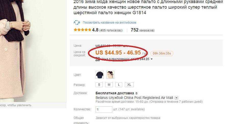Expand the app price dropdown arrow
Screen dimensions: 227x124
pyautogui.click(x=152, y=59)
